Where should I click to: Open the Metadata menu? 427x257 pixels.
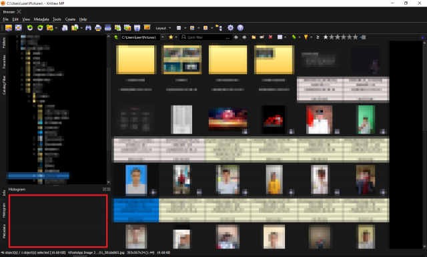41,19
